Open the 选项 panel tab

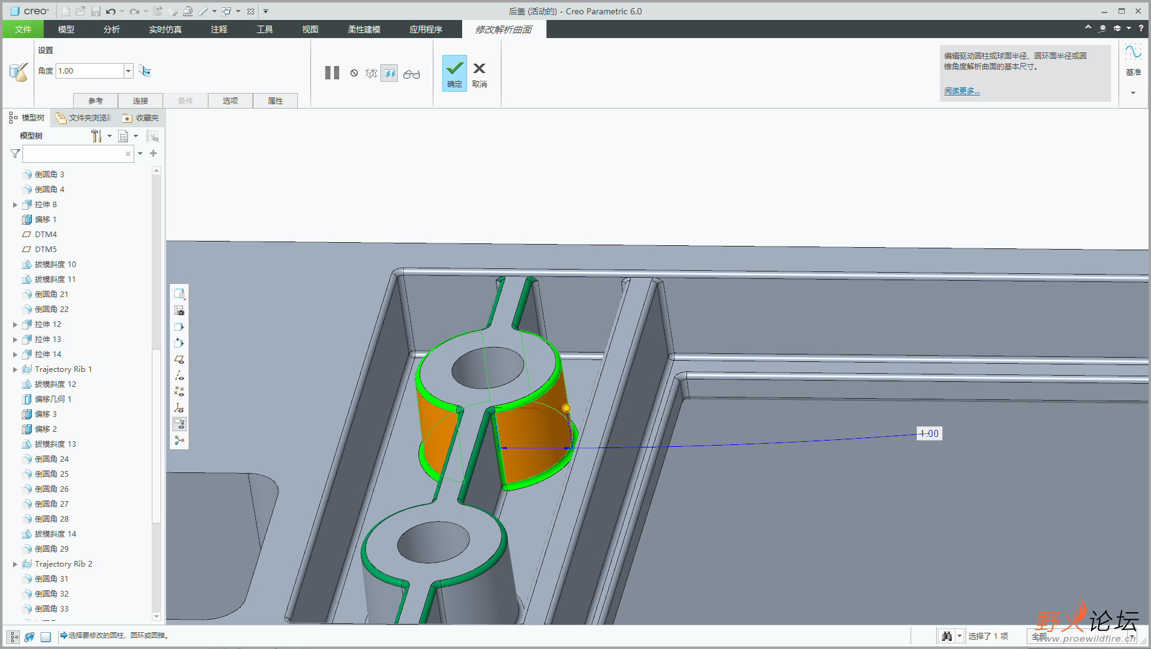pos(230,100)
